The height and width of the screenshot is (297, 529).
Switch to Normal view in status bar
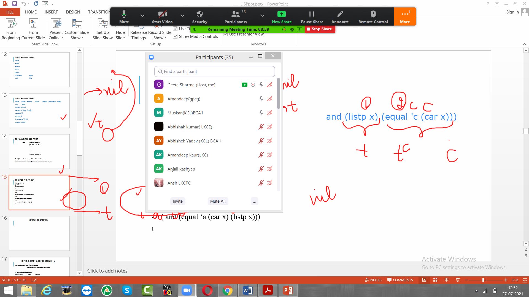[424, 280]
